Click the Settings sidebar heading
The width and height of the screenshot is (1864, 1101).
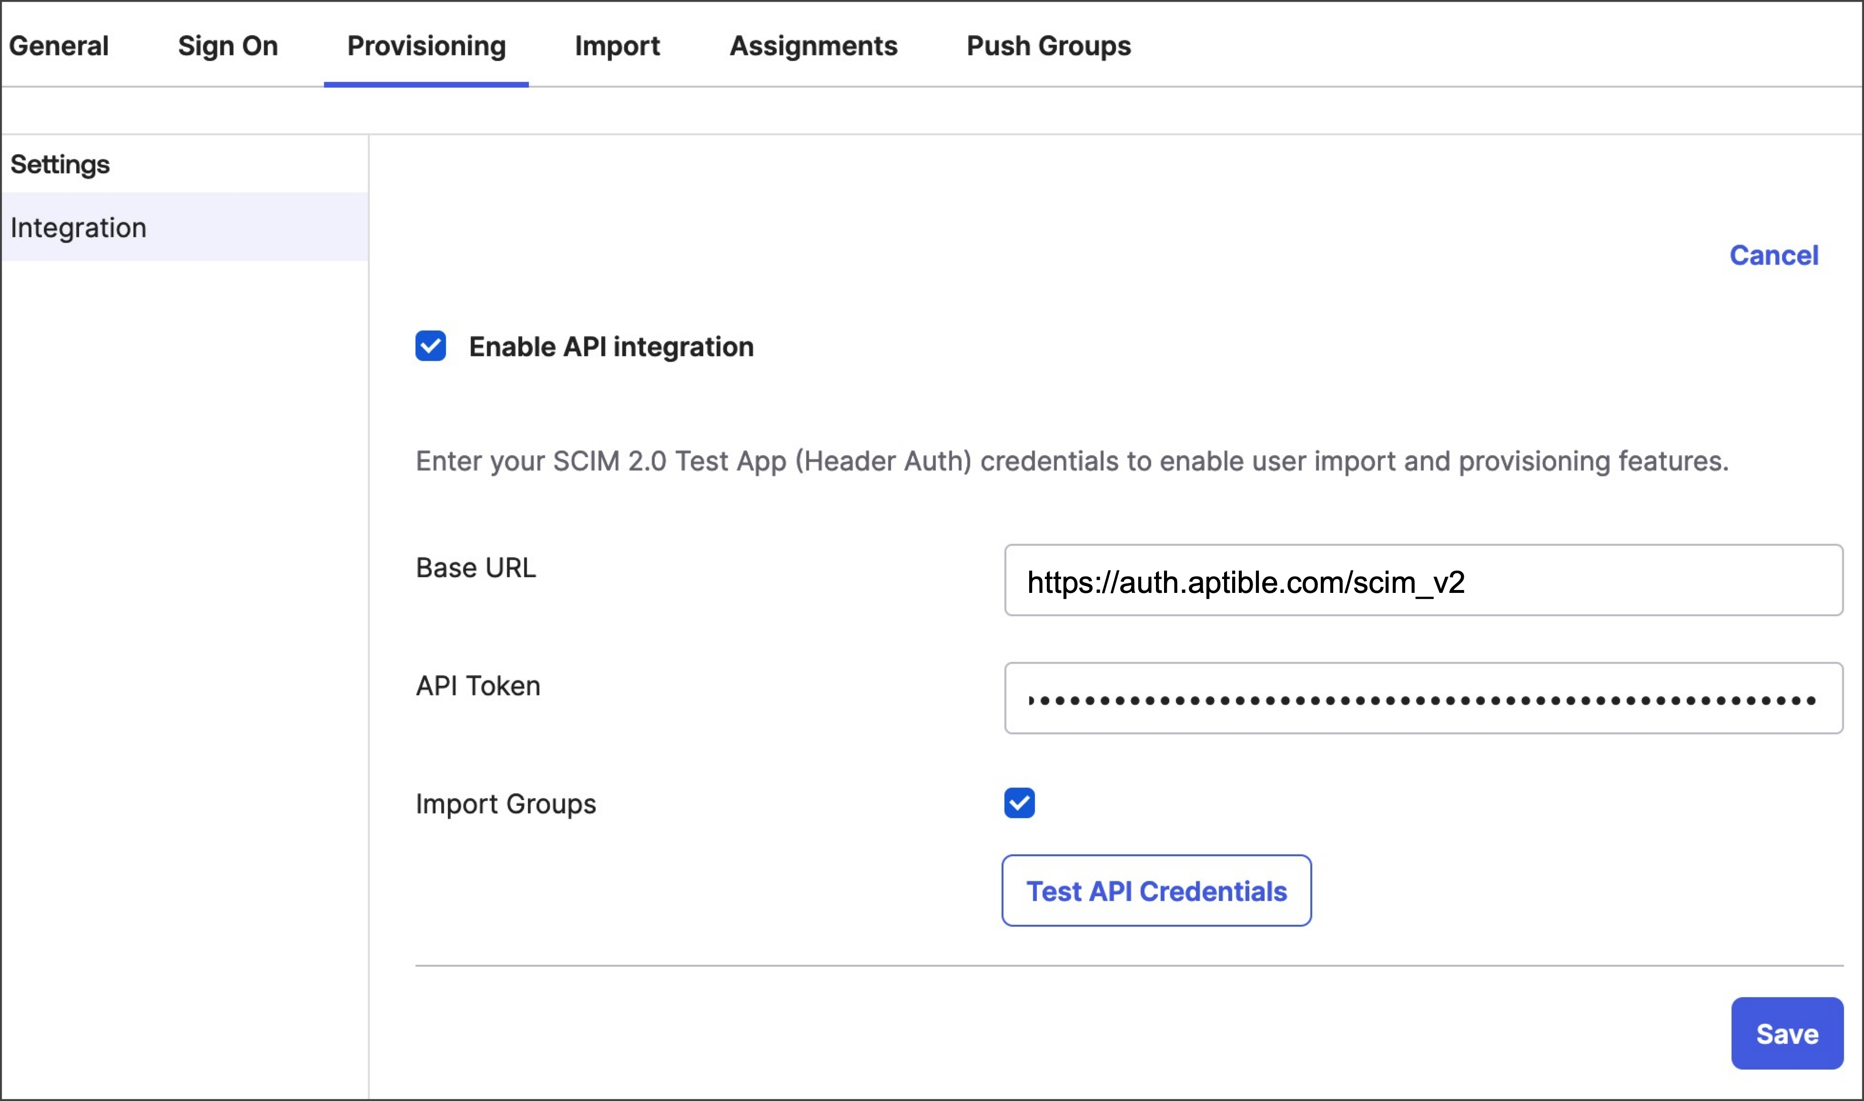(x=60, y=164)
